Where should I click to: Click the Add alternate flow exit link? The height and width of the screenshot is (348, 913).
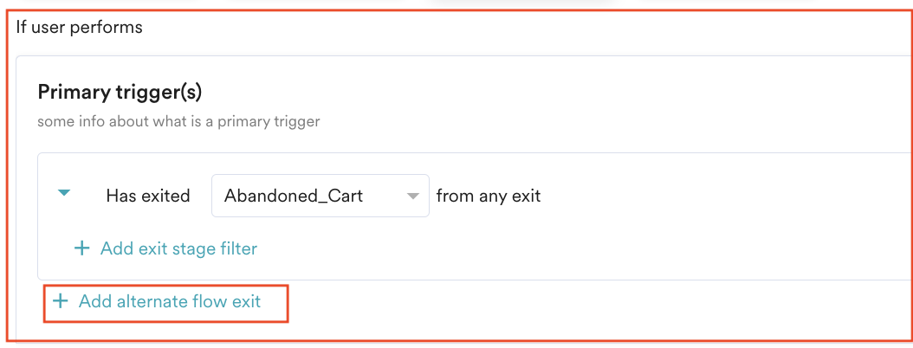pyautogui.click(x=169, y=301)
